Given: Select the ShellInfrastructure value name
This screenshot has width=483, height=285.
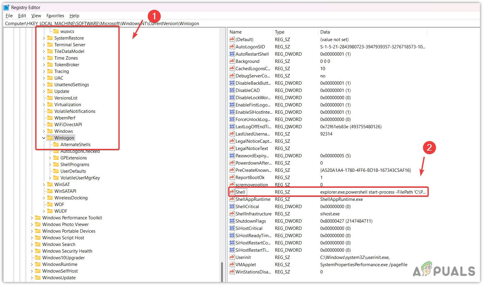Looking at the screenshot, I should coord(253,214).
